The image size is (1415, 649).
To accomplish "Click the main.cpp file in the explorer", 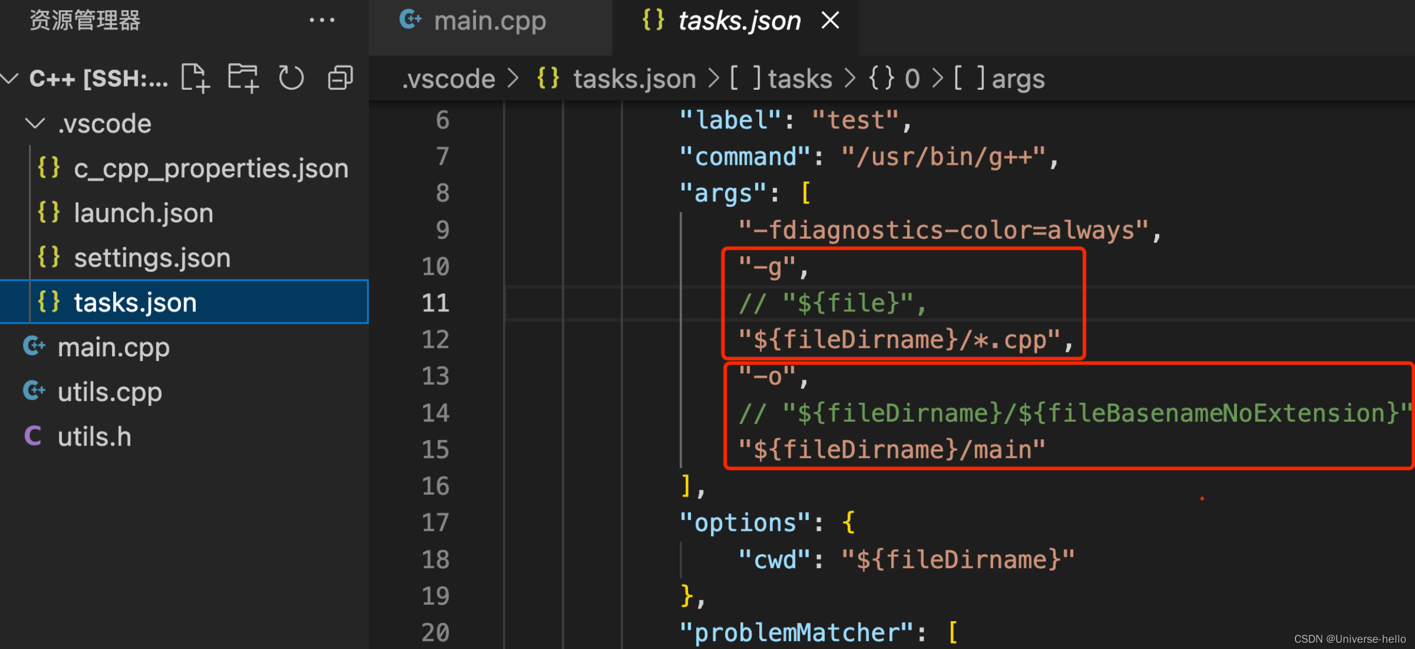I will (x=113, y=347).
